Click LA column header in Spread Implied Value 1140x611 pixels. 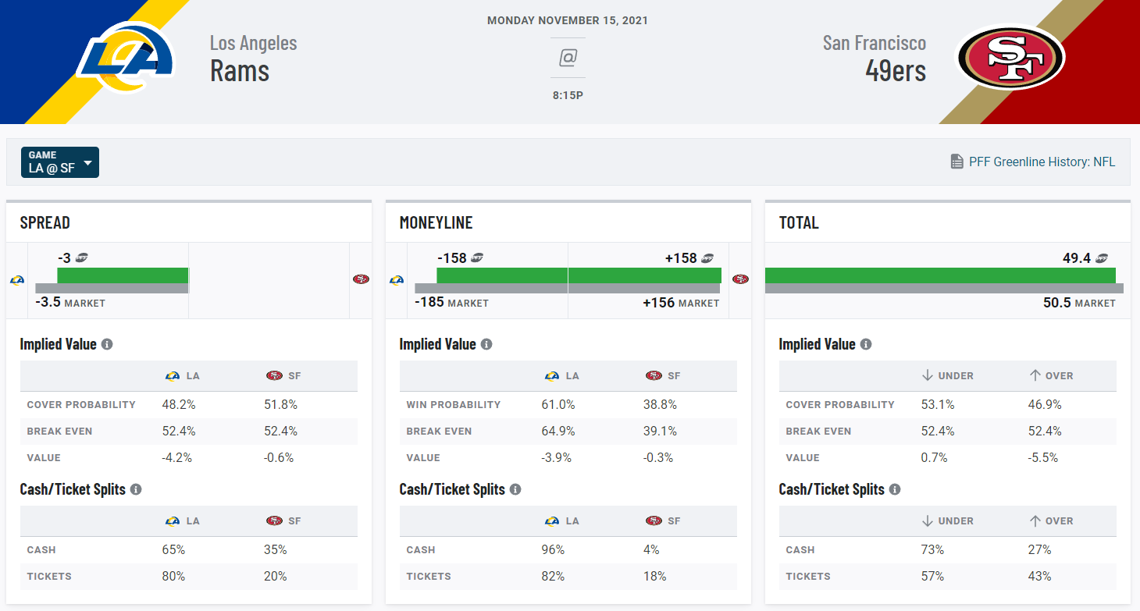(183, 375)
